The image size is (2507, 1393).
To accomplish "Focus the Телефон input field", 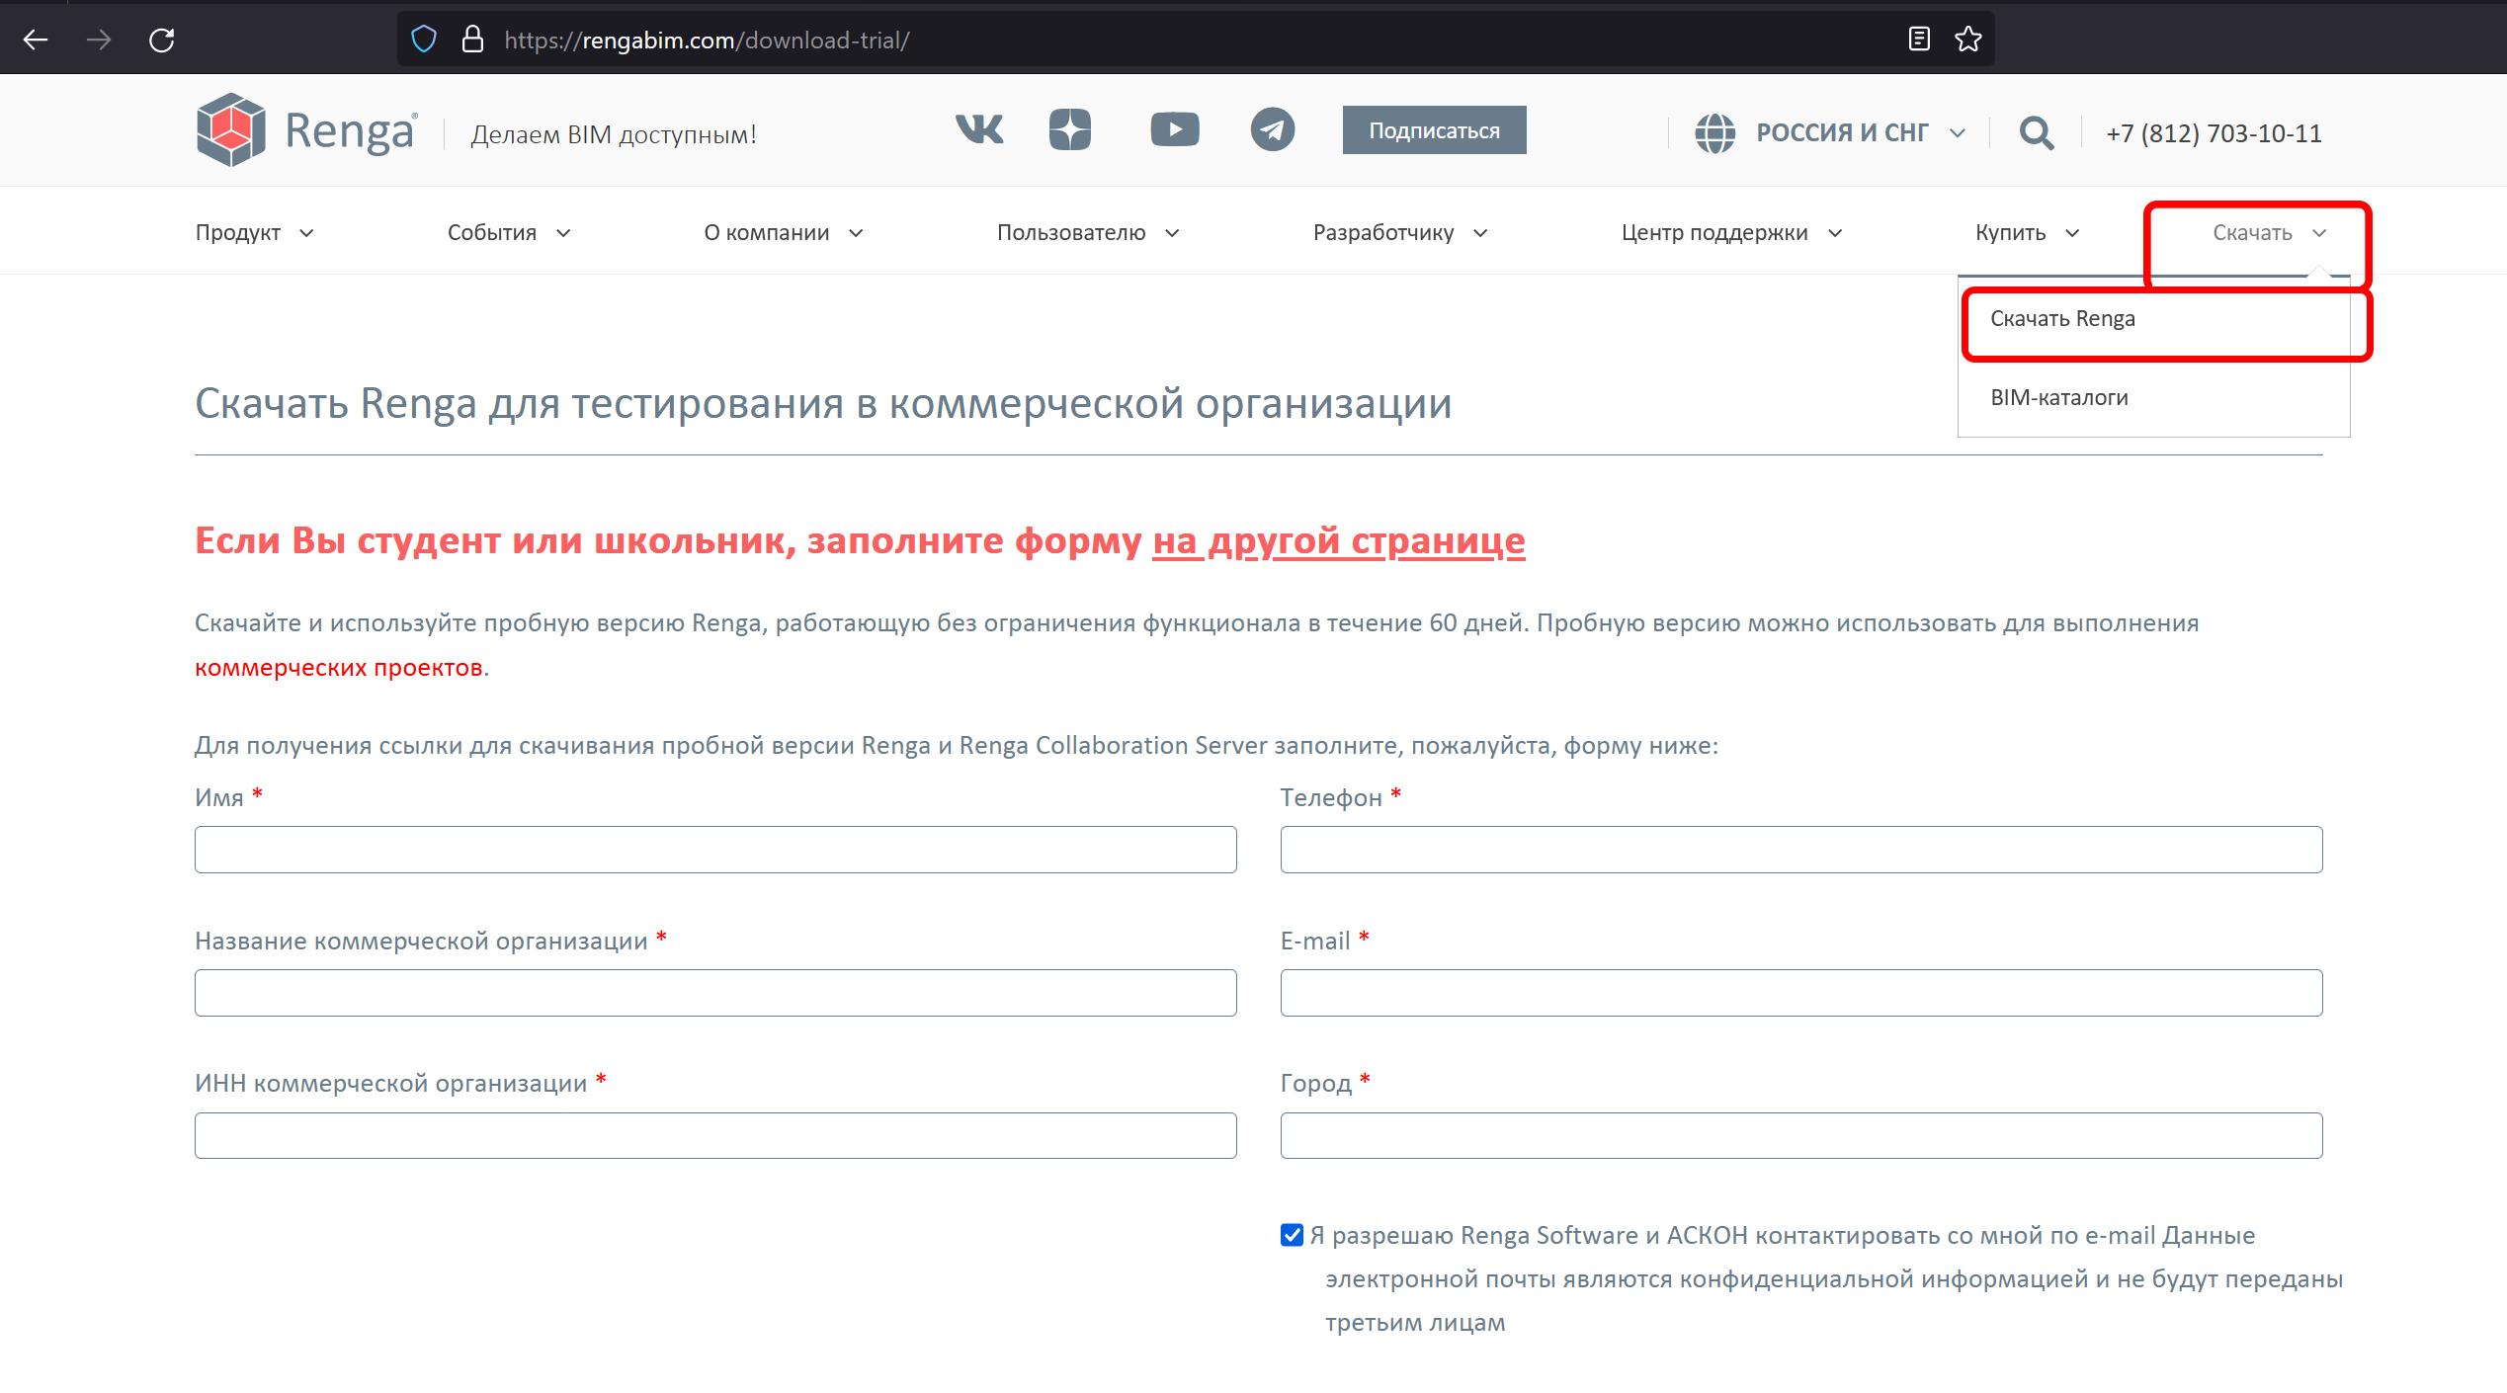I will coord(1801,850).
